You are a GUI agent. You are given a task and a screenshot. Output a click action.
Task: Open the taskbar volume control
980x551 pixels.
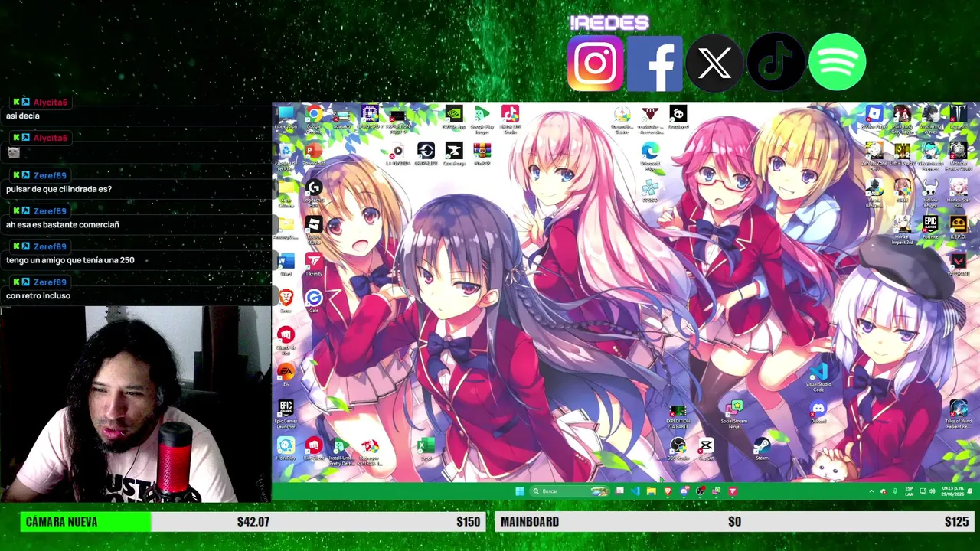(933, 491)
